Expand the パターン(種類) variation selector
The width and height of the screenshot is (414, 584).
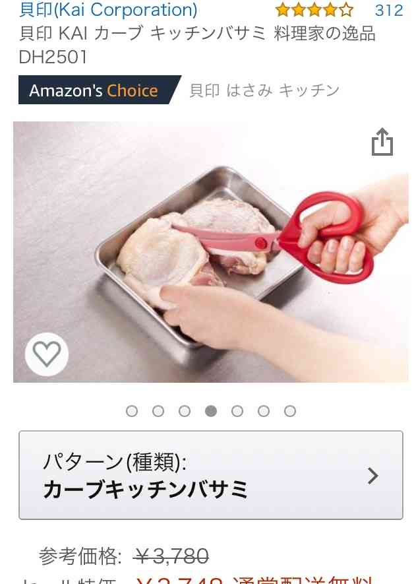point(211,475)
